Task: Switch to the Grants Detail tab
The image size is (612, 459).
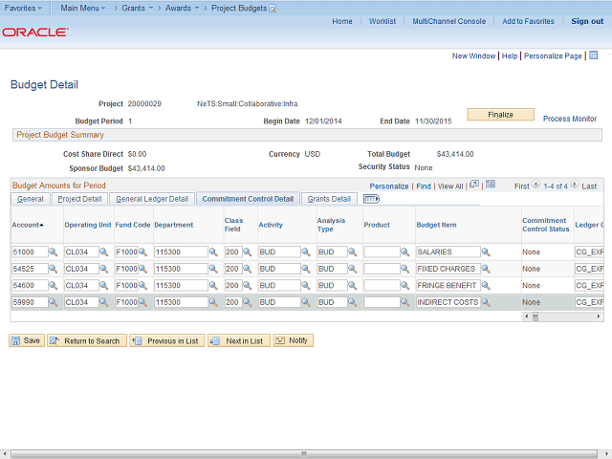Action: (330, 199)
